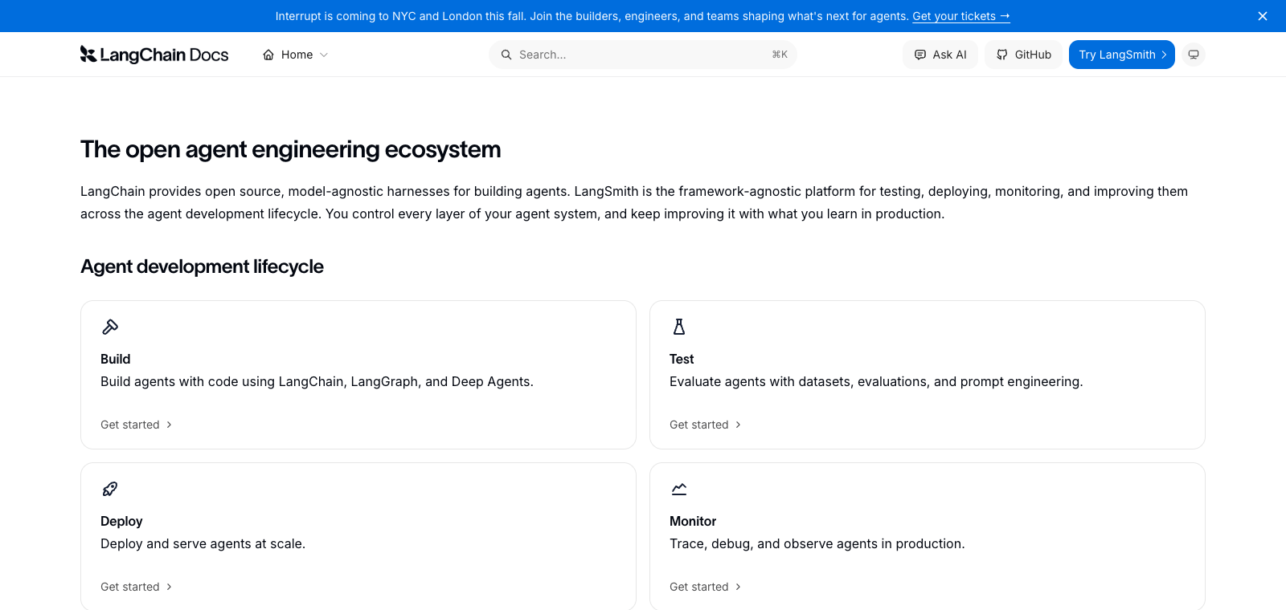Click the Home house icon
Image resolution: width=1286 pixels, height=610 pixels.
pos(268,55)
